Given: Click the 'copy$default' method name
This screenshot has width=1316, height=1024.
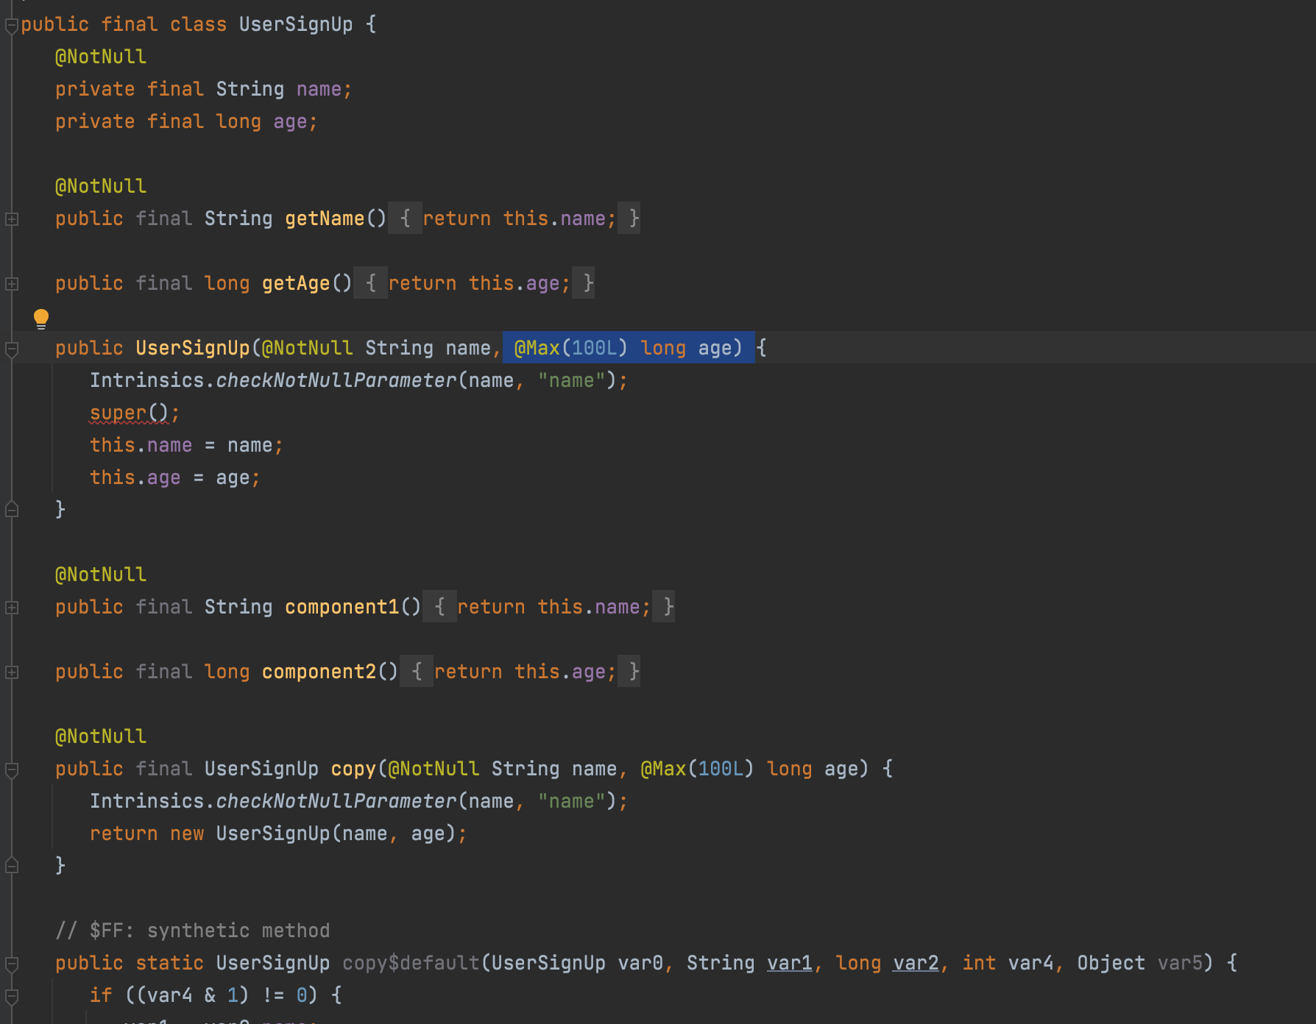Looking at the screenshot, I should pos(411,963).
